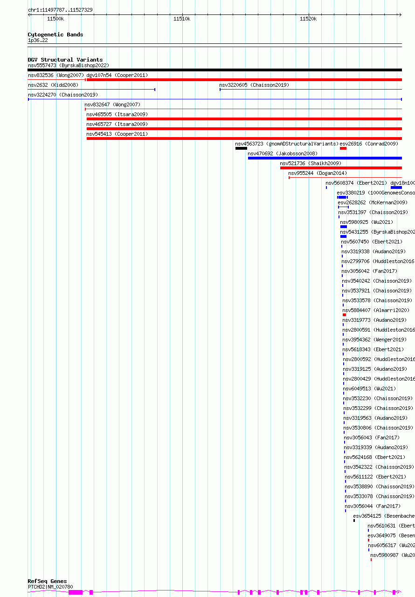The image size is (415, 597).
Task: Open variant nsv465727 (Itsara2009)
Action: (x=117, y=124)
